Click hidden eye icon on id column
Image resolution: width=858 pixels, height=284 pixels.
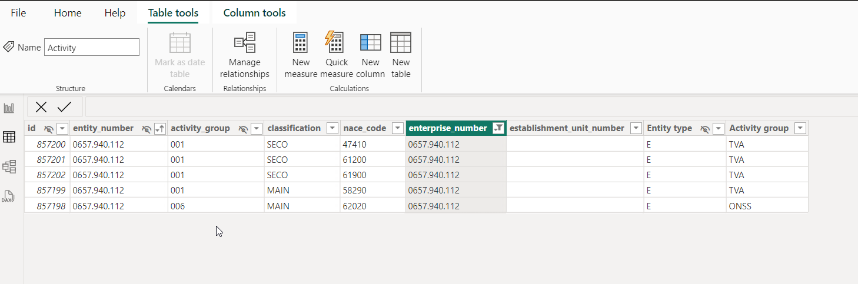(49, 129)
